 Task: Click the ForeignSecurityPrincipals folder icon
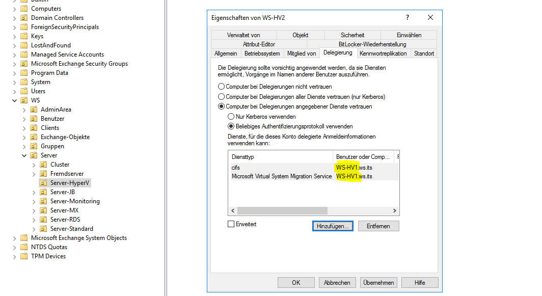click(24, 26)
